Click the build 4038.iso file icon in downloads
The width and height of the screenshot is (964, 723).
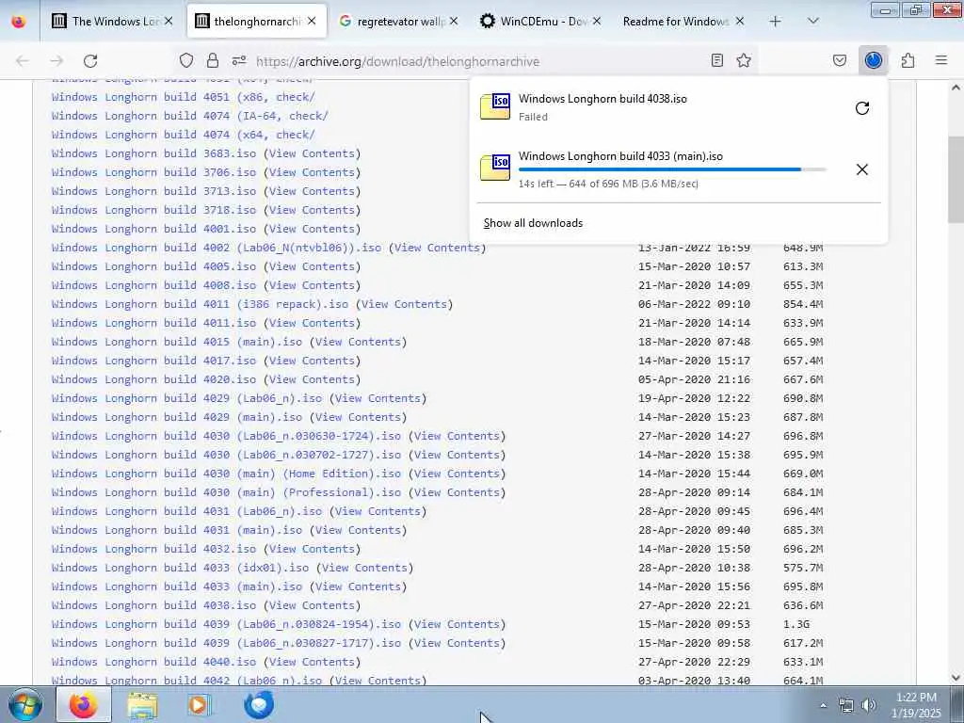pyautogui.click(x=495, y=106)
